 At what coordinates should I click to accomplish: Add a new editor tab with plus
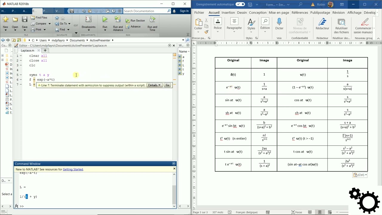[x=45, y=50]
